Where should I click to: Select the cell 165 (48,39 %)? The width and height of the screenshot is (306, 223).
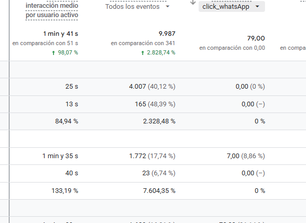click(x=155, y=104)
